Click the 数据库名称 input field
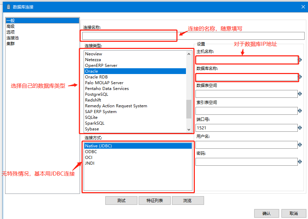This screenshot has height=219, width=308. 246,77
